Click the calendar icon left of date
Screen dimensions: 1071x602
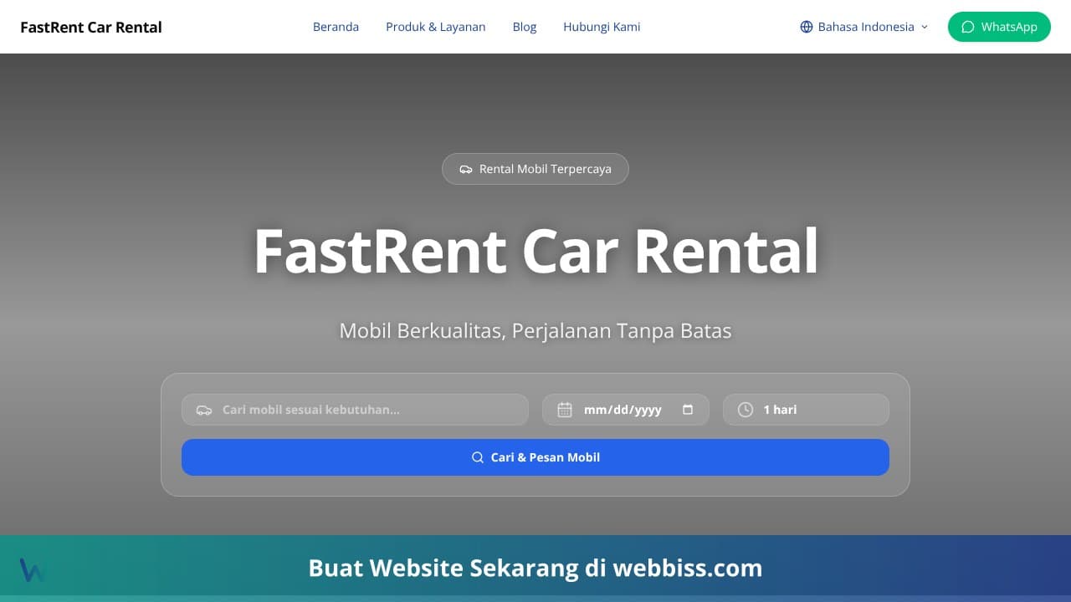point(565,410)
